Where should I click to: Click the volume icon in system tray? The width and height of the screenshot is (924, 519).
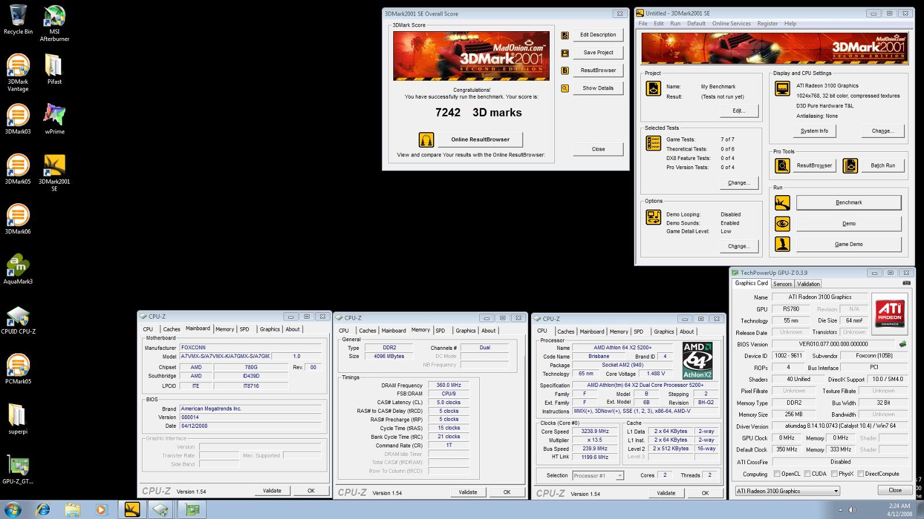pyautogui.click(x=851, y=510)
